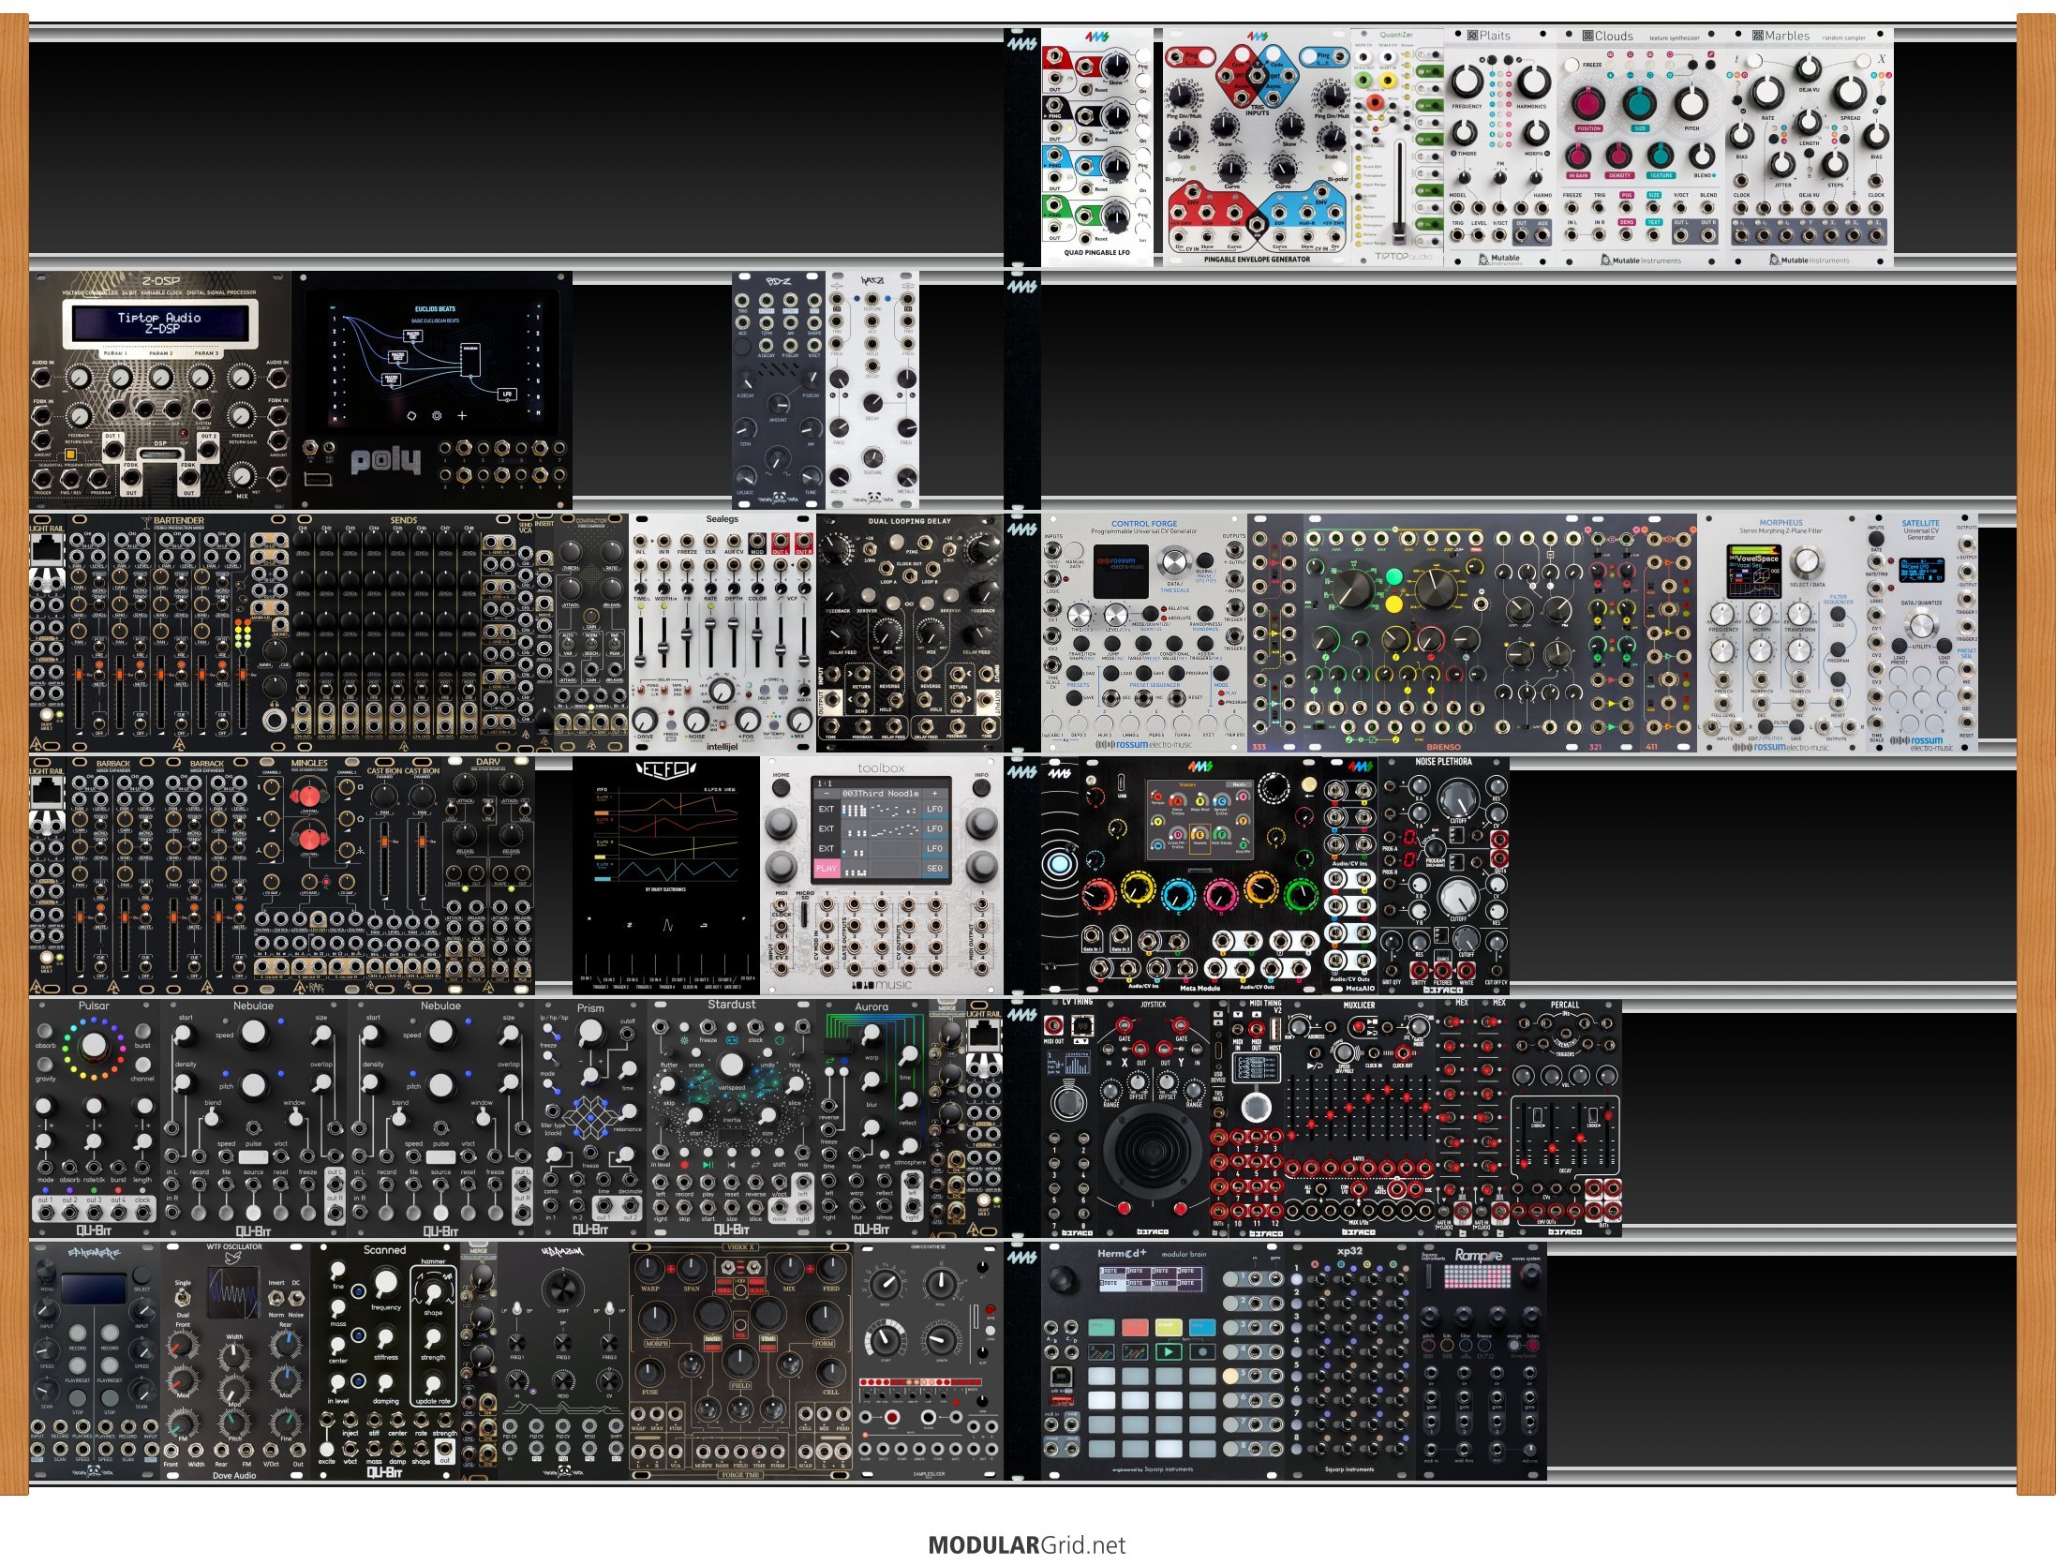Click the teal SIZE knob on Clouds

[x=1640, y=104]
